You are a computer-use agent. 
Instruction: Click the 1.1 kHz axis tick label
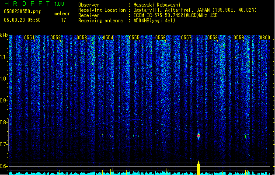click(4, 57)
